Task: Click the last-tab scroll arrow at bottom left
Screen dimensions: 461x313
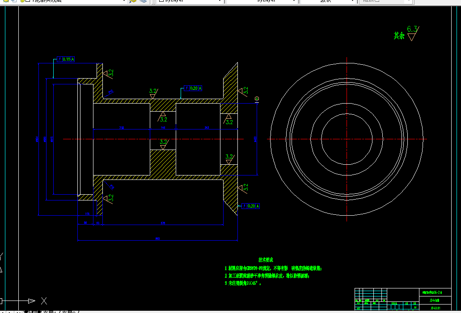Action: click(18, 312)
